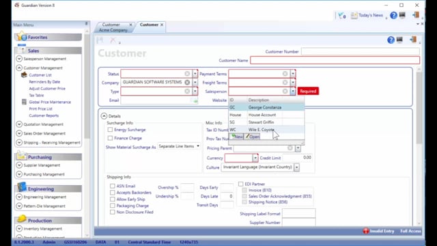Screen dimensions: 437x246
Task: Open Culture dropdown
Action: (x=296, y=167)
